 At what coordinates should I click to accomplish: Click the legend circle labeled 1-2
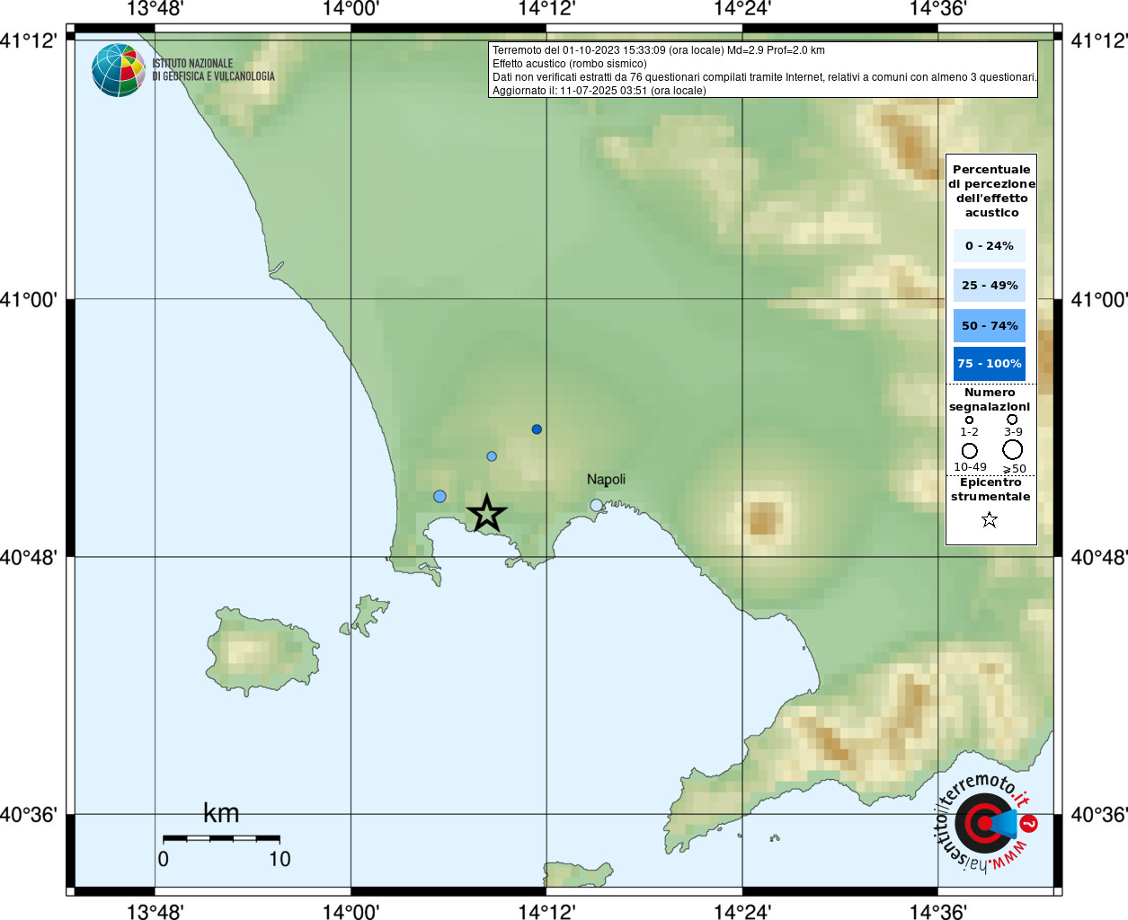coord(969,420)
